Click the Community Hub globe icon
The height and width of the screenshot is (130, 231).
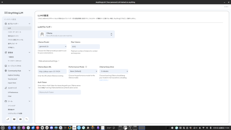[x=6, y=71]
